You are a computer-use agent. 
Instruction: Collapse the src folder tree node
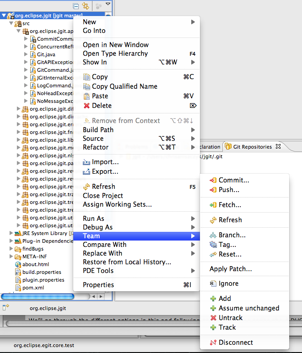[x=11, y=23]
